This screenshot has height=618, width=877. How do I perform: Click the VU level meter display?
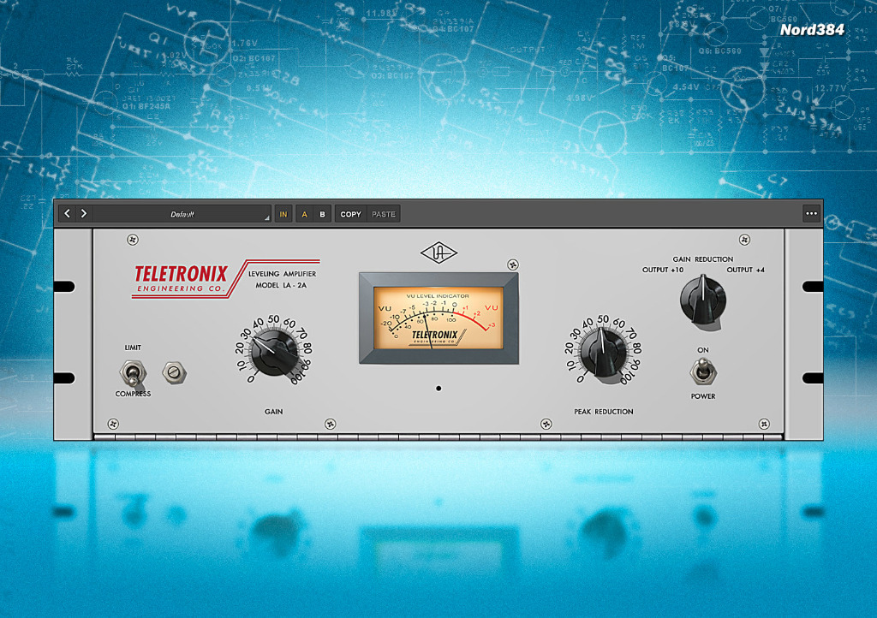438,318
